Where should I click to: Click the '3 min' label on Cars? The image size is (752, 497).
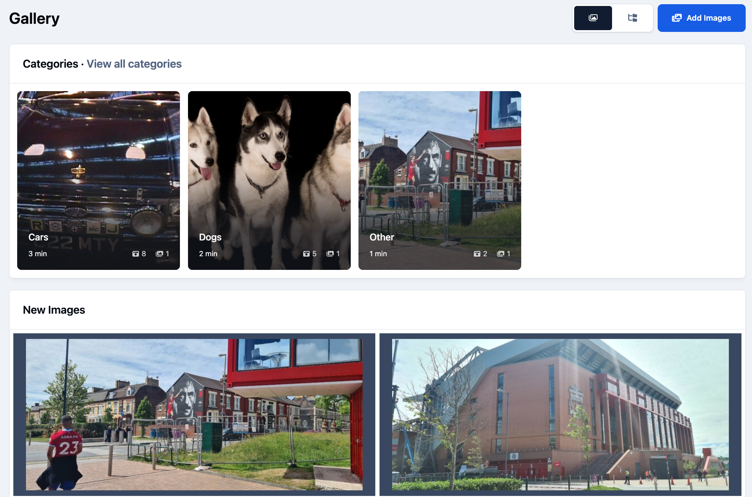[38, 254]
